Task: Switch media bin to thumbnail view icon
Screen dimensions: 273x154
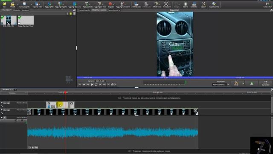Action: point(71,14)
